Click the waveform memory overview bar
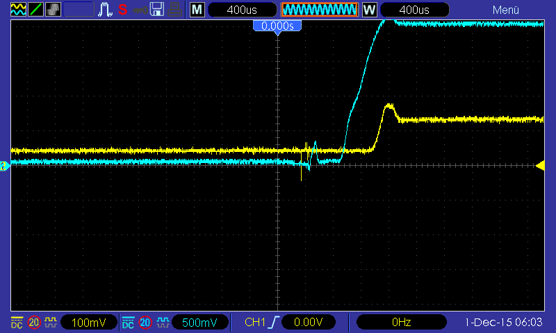This screenshot has width=556, height=333. pos(320,10)
